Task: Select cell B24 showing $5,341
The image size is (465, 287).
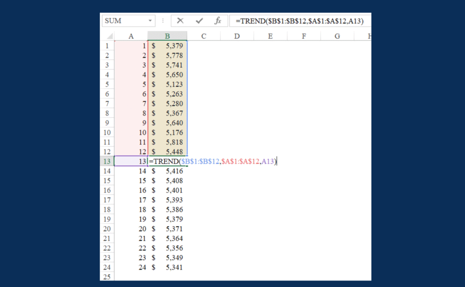Action: (x=167, y=267)
